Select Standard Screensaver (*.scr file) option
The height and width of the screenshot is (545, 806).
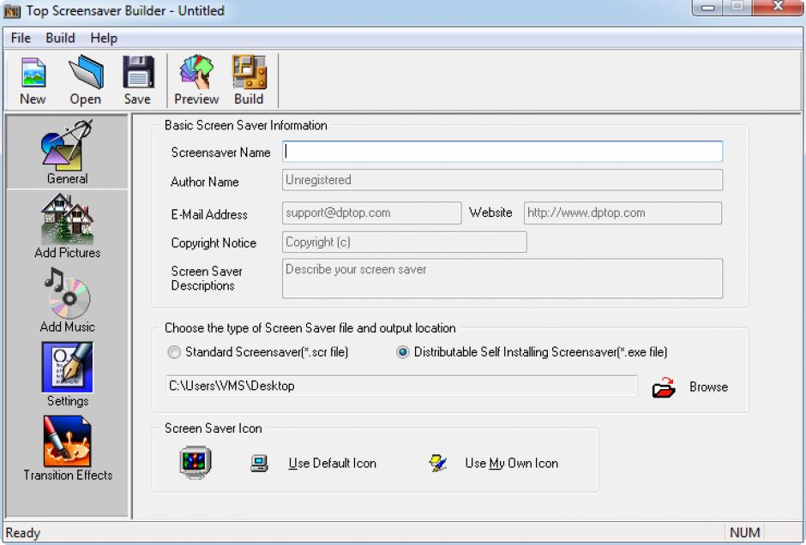tap(258, 352)
